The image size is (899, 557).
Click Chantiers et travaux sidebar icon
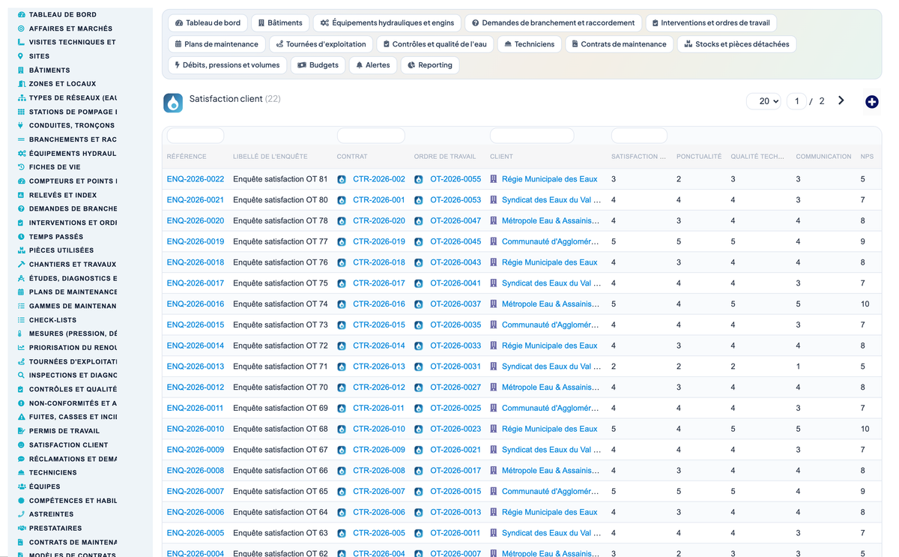point(21,265)
